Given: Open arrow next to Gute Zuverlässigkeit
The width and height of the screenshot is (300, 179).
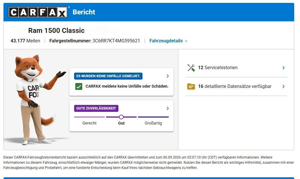Looking at the screenshot, I should 168,108.
